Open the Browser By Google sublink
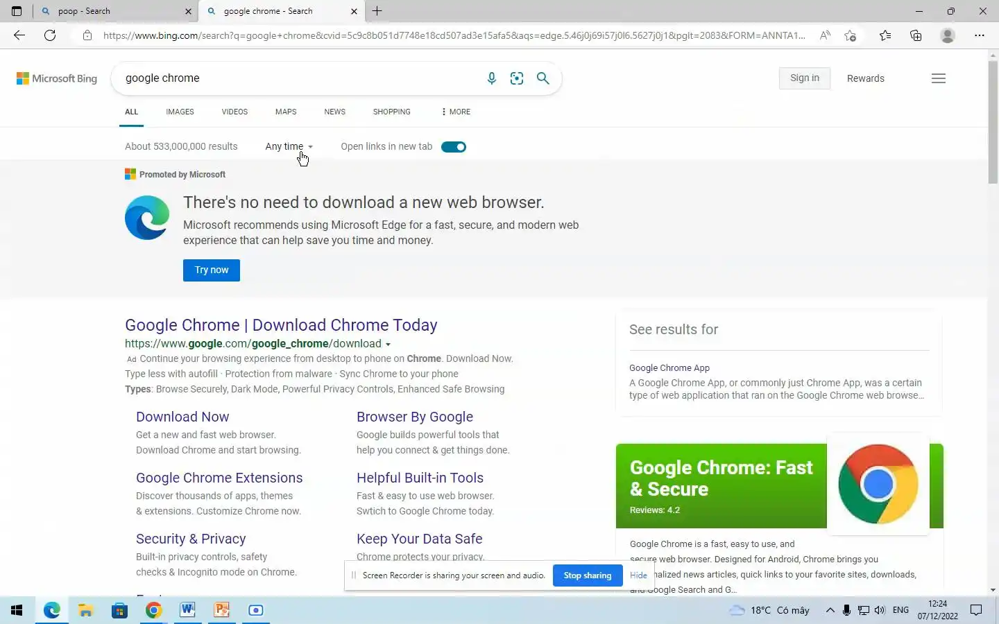Image resolution: width=999 pixels, height=624 pixels. [x=415, y=417]
